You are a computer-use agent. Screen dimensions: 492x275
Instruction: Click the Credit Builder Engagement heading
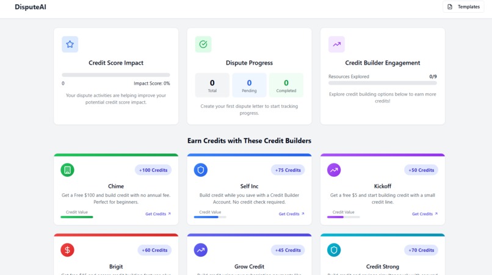pyautogui.click(x=383, y=63)
